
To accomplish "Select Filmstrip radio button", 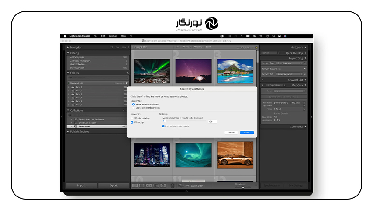I will (132, 122).
